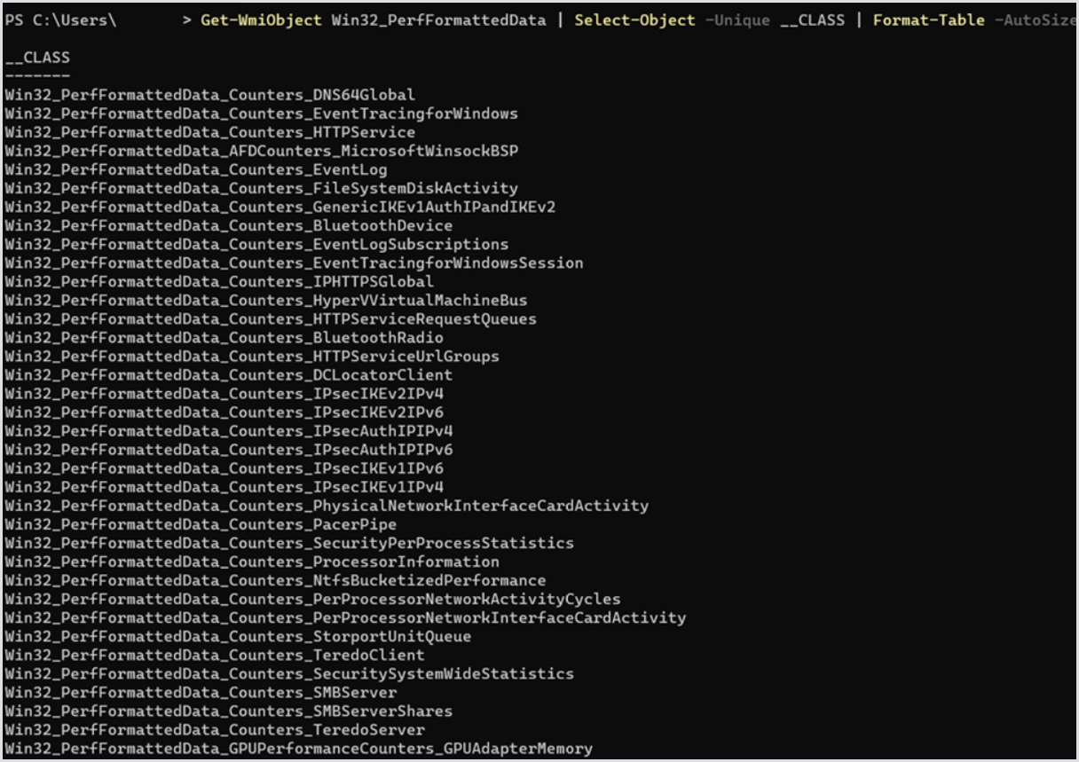Click the Counters_PacerPipe output line
The height and width of the screenshot is (762, 1079).
click(201, 524)
